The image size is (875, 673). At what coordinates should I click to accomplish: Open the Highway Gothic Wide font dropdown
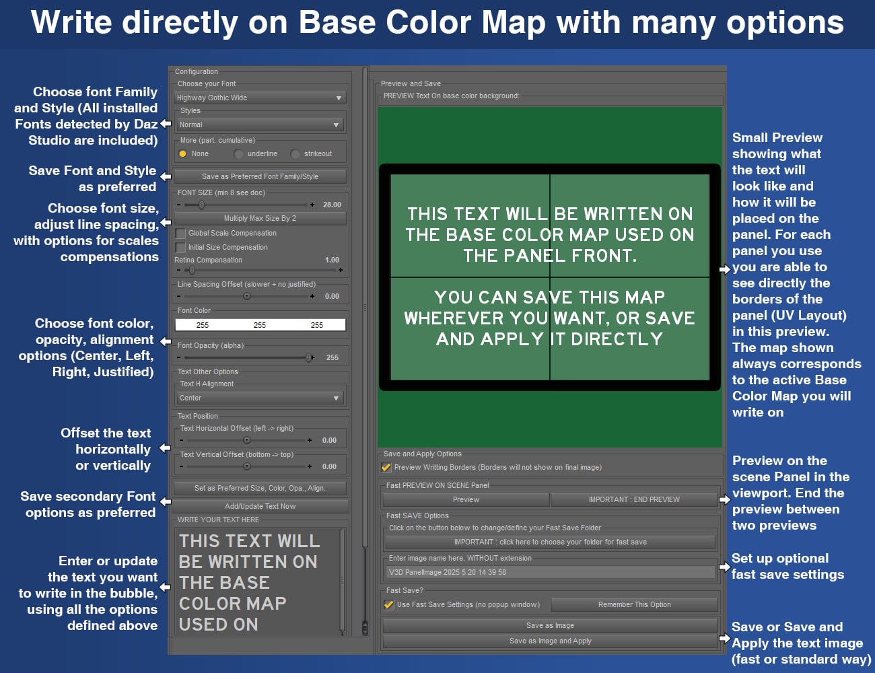tap(260, 98)
